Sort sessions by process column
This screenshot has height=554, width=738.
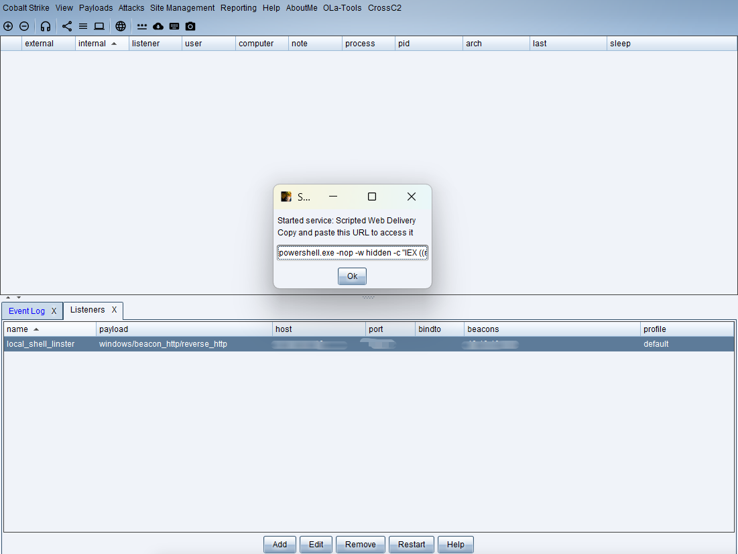point(369,44)
